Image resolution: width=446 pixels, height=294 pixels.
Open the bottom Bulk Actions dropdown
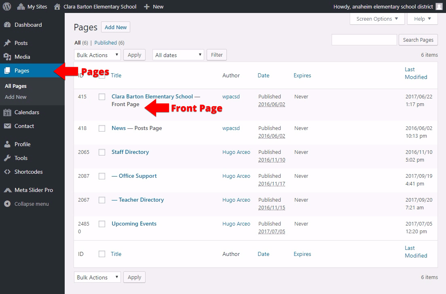click(97, 277)
